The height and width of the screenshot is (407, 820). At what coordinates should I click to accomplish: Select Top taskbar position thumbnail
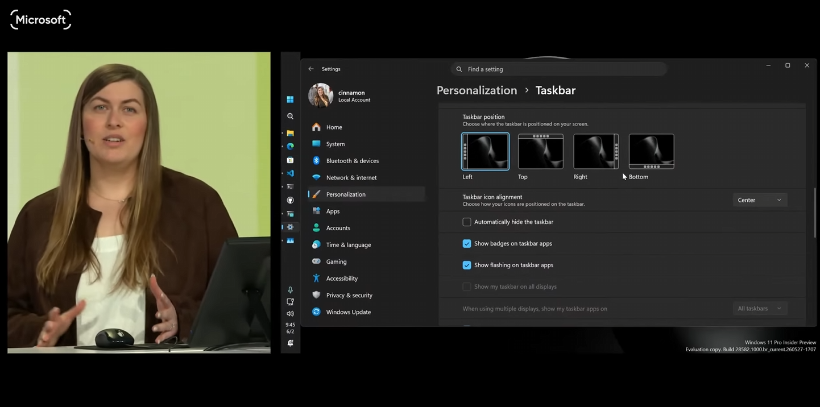pyautogui.click(x=541, y=151)
